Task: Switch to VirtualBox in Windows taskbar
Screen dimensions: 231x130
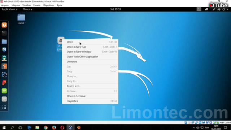Action: [70, 127]
